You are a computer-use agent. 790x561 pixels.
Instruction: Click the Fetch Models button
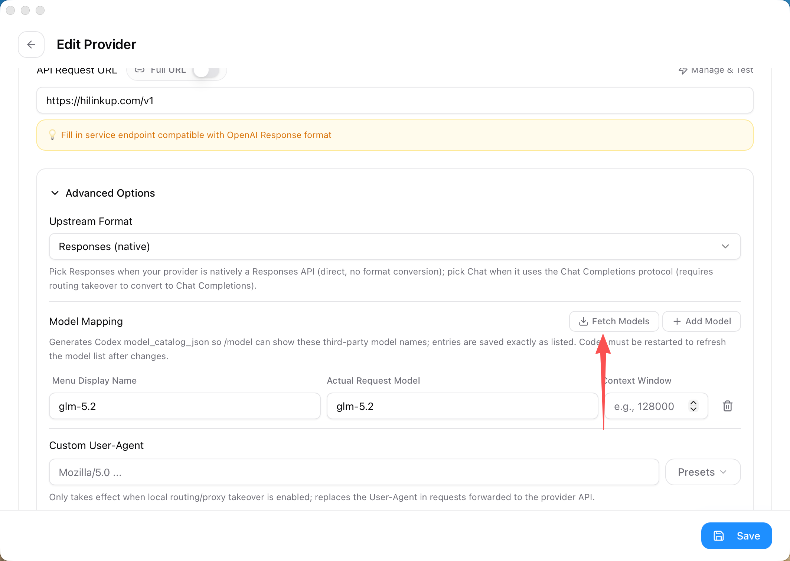click(x=614, y=321)
